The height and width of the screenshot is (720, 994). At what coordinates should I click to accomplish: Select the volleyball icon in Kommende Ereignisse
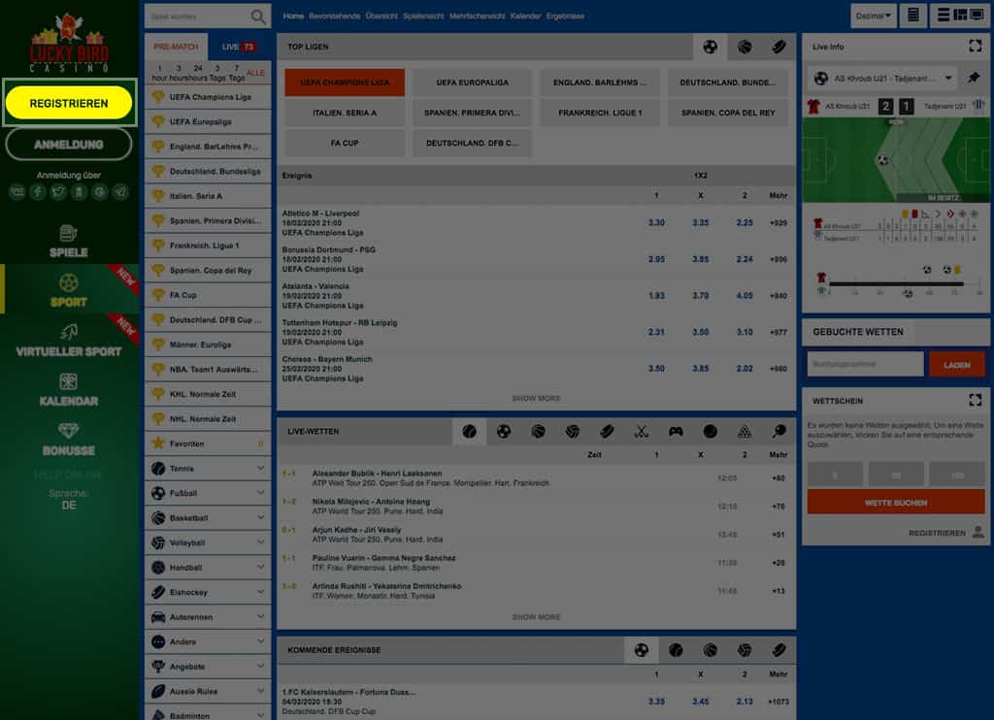point(745,650)
